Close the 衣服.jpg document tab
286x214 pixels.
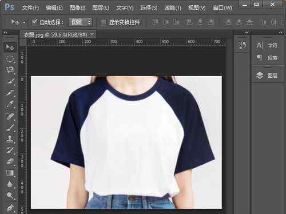pos(92,34)
